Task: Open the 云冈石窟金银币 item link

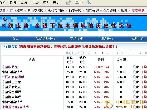Action: click(x=13, y=77)
